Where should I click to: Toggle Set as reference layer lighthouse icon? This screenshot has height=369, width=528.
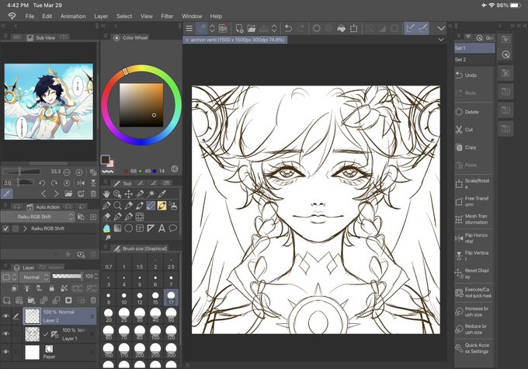point(27,288)
